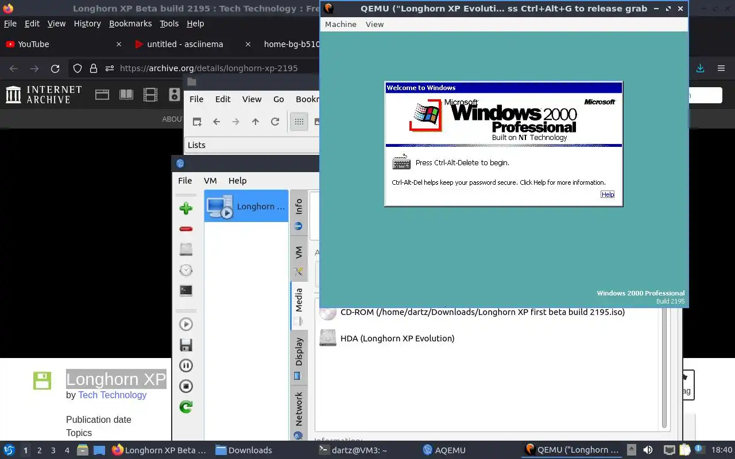Stop the VM with the stop icon
This screenshot has height=459, width=735.
pos(185,386)
